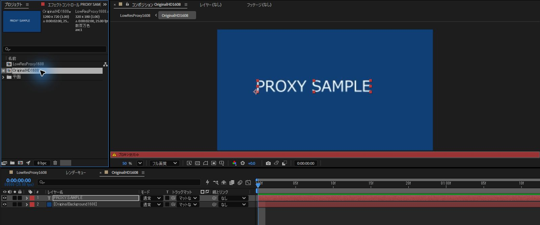
Task: Switch to レイヤー (なし) viewer tab
Action: pyautogui.click(x=211, y=5)
